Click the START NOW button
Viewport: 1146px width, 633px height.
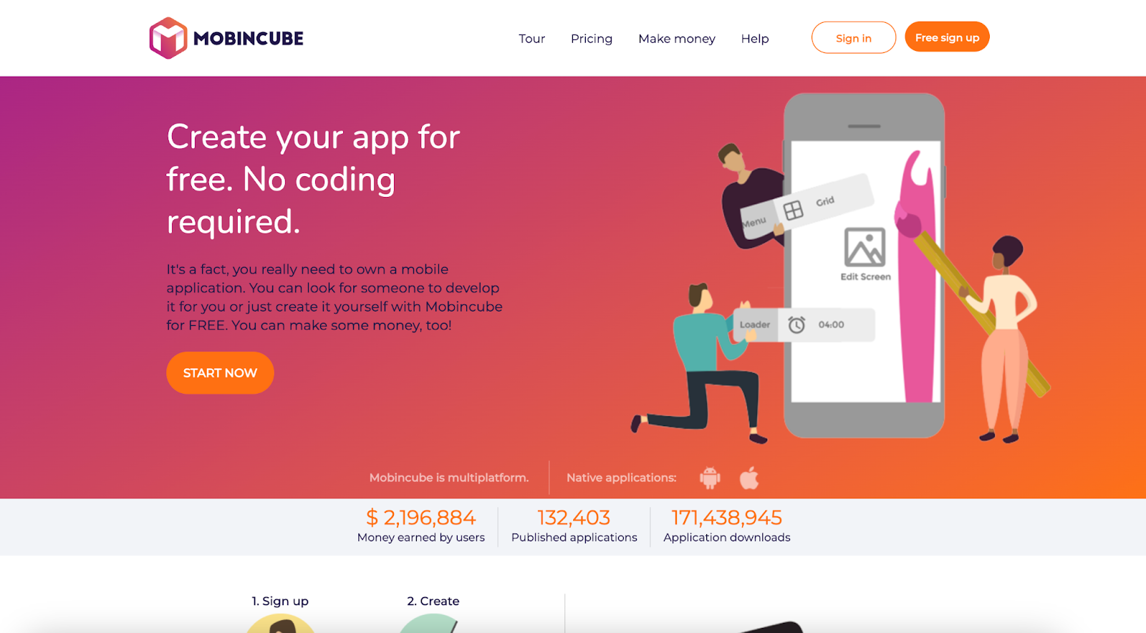tap(220, 373)
